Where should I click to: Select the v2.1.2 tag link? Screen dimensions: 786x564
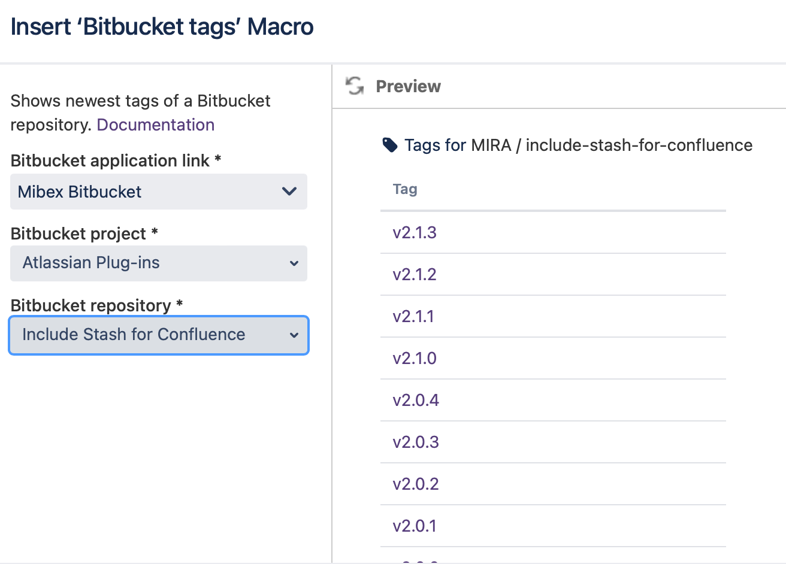[415, 274]
